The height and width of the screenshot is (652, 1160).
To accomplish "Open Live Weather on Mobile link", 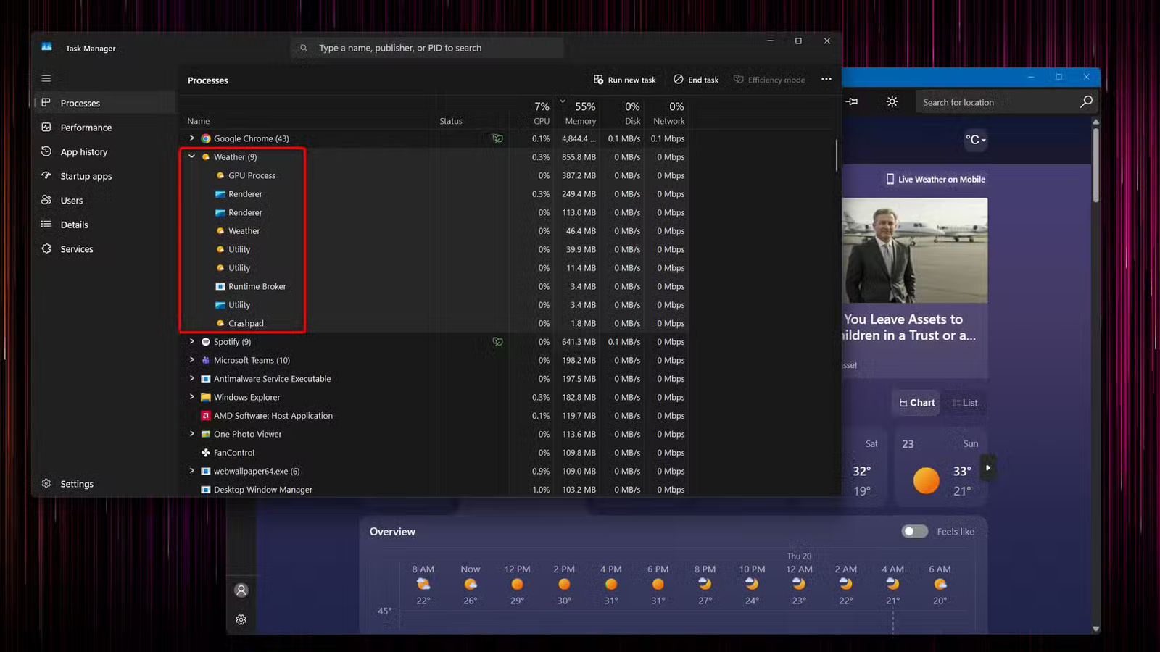I will coord(936,179).
